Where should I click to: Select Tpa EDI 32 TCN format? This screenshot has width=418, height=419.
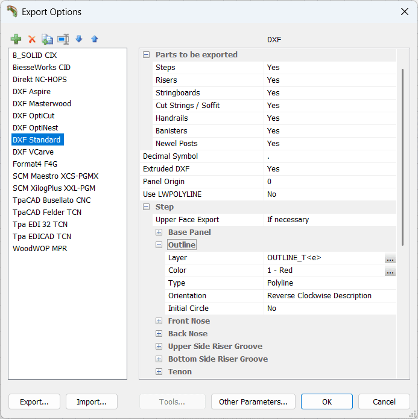(40, 224)
